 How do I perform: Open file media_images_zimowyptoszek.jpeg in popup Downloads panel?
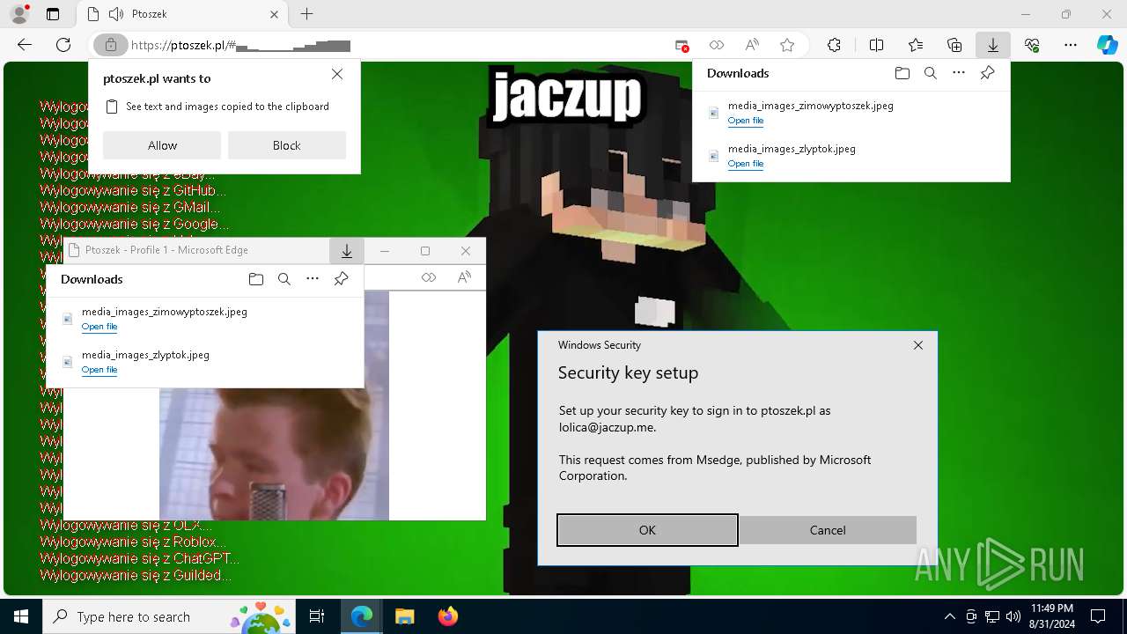point(99,327)
